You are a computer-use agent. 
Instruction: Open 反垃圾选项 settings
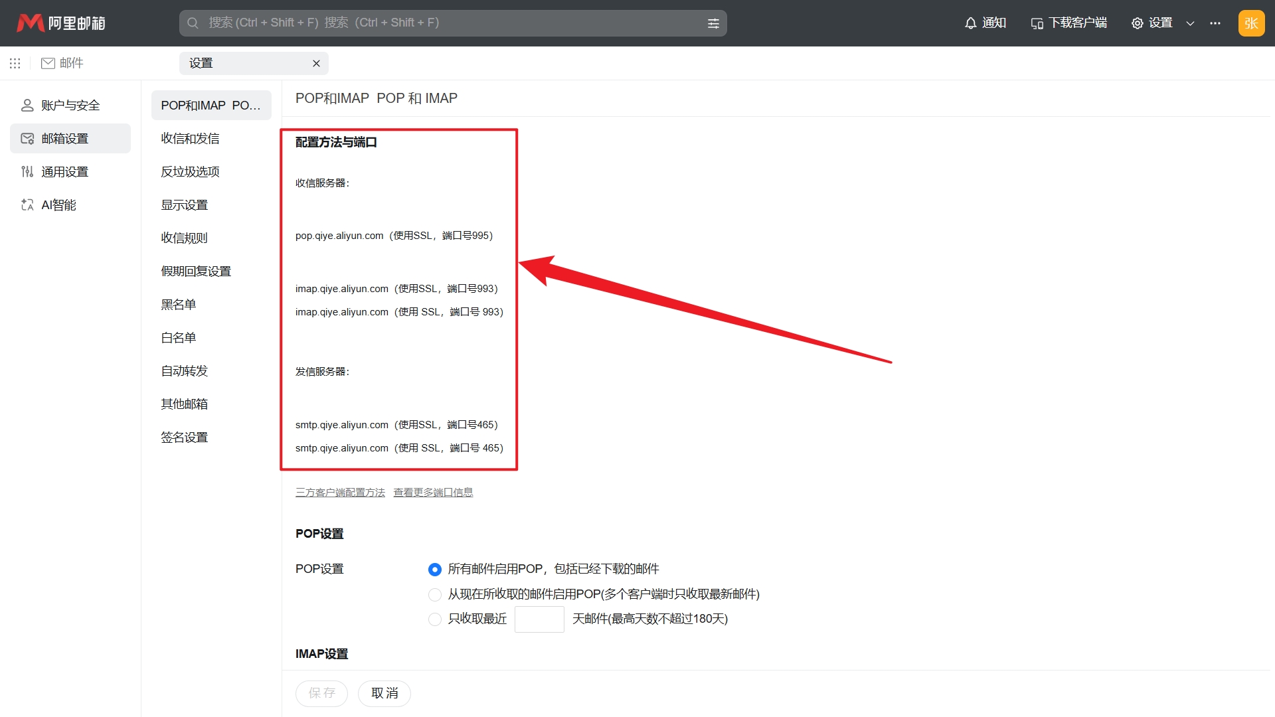pos(211,171)
